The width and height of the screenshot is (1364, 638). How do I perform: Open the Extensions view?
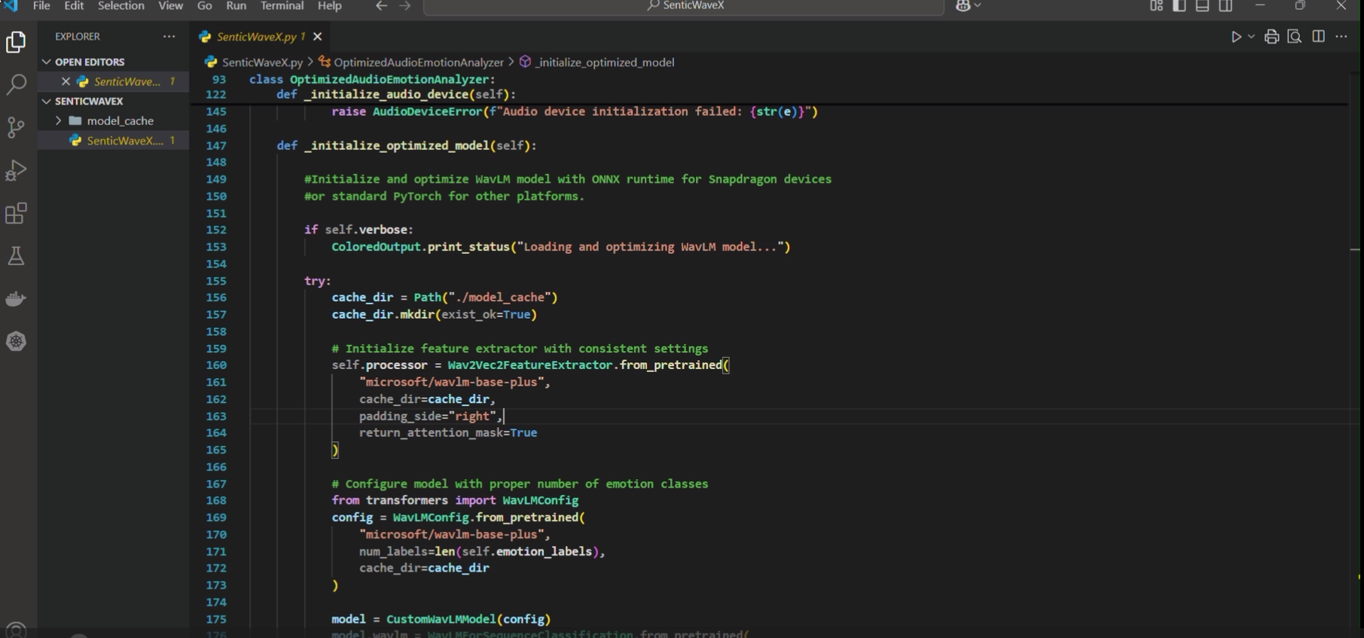pyautogui.click(x=16, y=214)
